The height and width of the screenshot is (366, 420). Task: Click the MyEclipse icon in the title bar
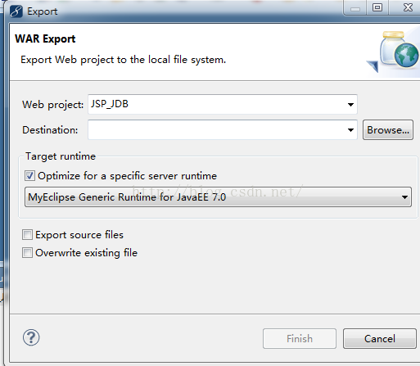coord(16,11)
